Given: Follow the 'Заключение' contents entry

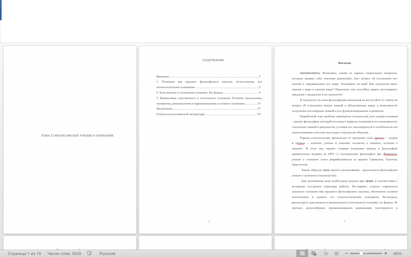Looking at the screenshot, I should [x=208, y=109].
